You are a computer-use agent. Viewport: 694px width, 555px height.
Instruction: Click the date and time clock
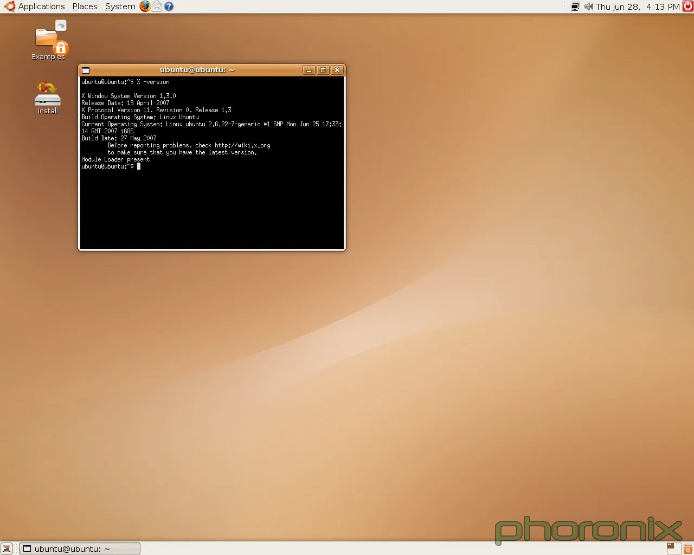(638, 7)
